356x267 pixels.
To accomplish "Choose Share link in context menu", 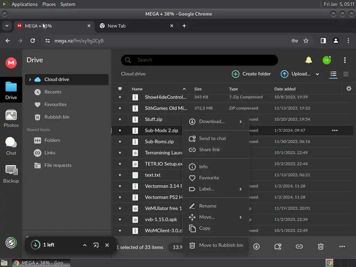I will click(x=216, y=149).
